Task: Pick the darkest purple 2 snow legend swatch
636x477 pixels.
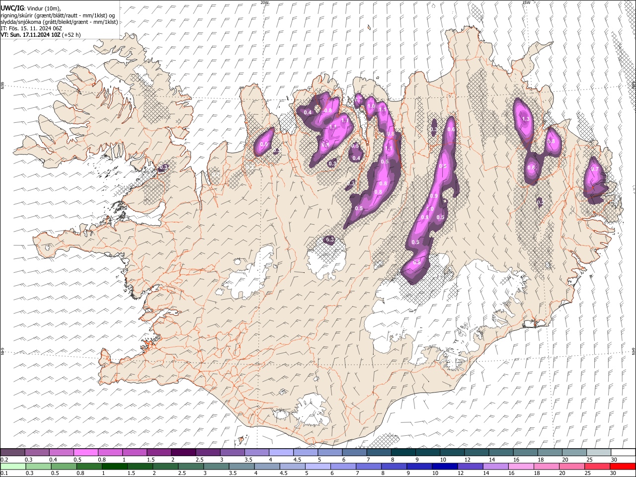Action: (183, 452)
